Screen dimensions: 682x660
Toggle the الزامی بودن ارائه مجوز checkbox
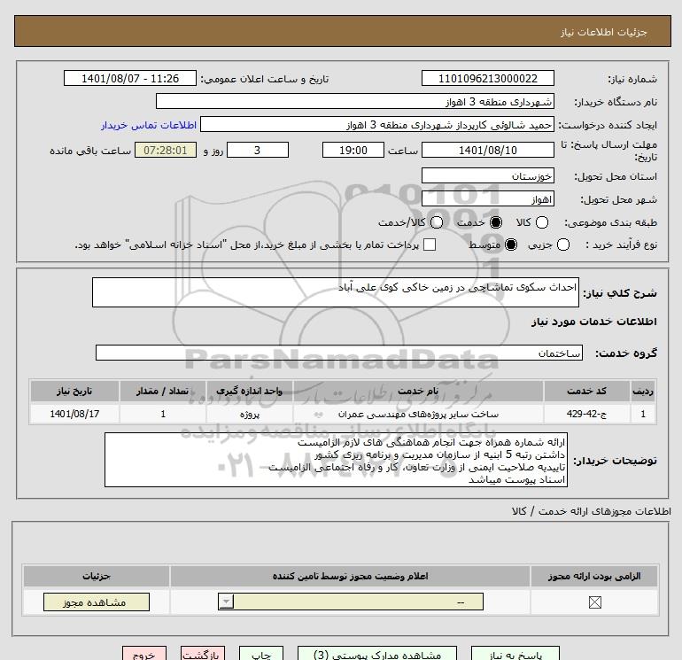click(x=594, y=602)
